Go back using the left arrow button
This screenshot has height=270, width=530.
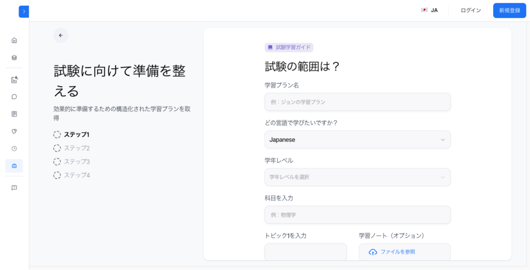tap(61, 35)
